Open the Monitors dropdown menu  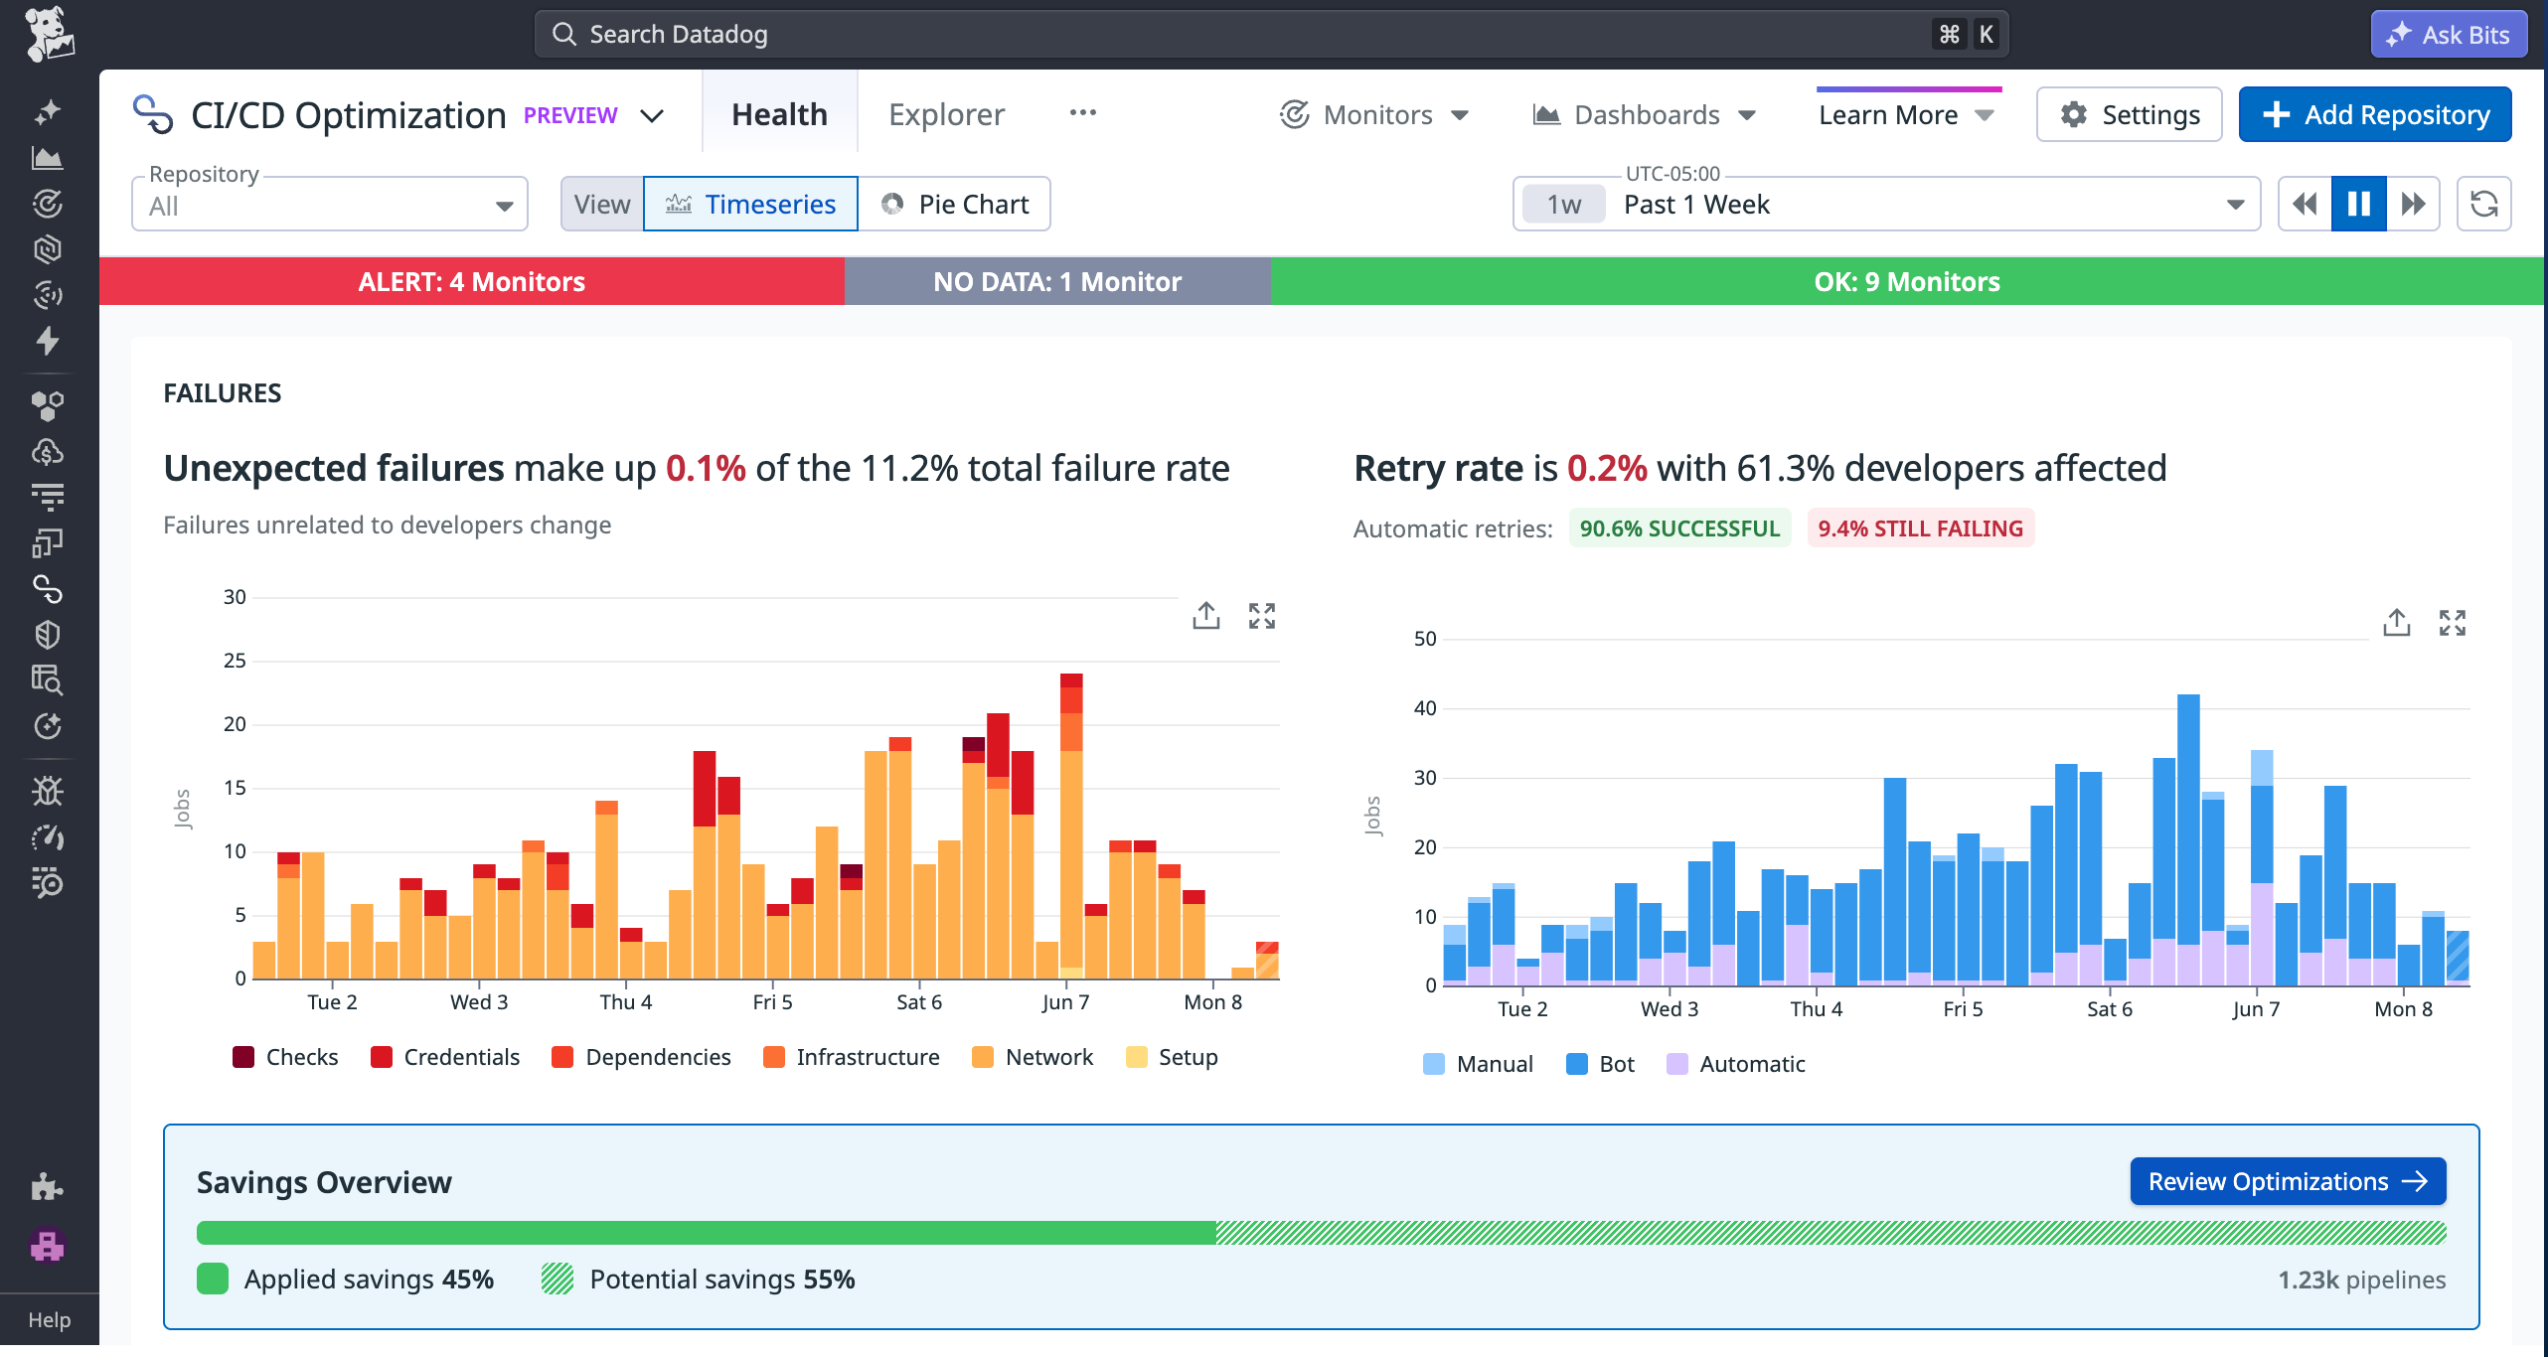tap(1375, 115)
